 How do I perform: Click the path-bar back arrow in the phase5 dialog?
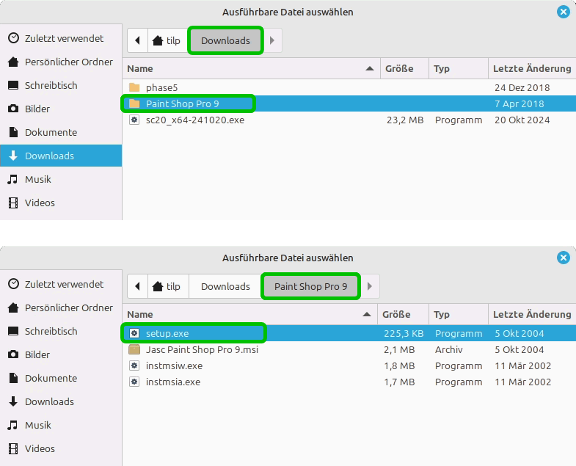138,41
